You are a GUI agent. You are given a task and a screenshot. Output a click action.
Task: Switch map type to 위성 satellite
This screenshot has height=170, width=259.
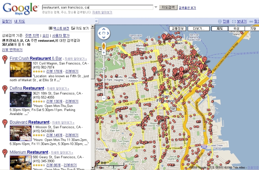pos(236,29)
